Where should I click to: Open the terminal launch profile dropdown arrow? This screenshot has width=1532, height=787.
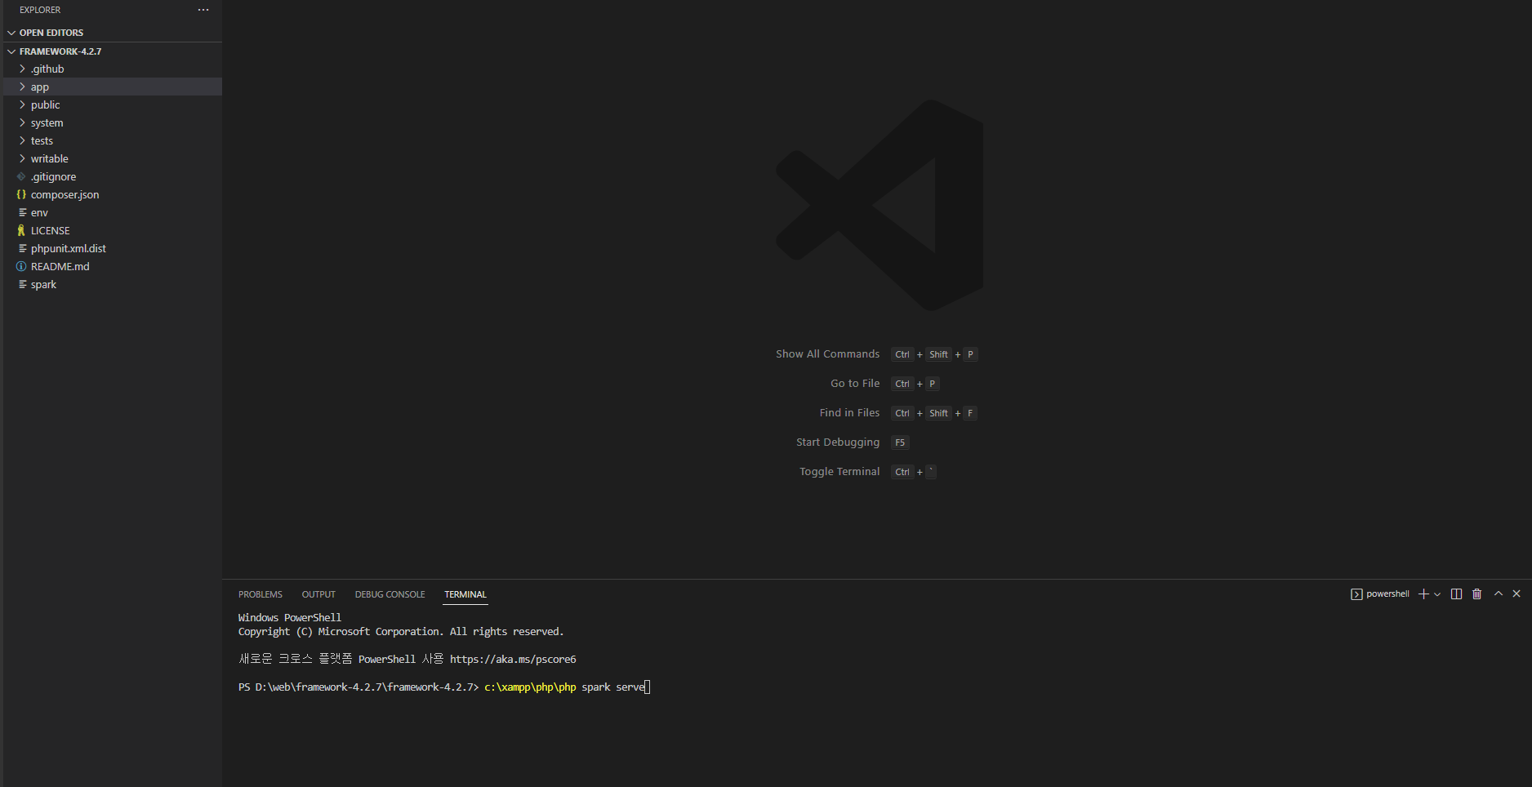pos(1437,594)
